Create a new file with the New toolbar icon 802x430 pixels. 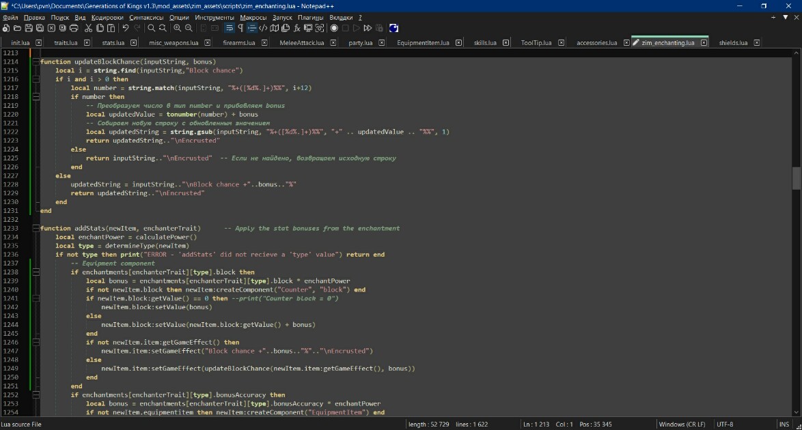click(6, 28)
